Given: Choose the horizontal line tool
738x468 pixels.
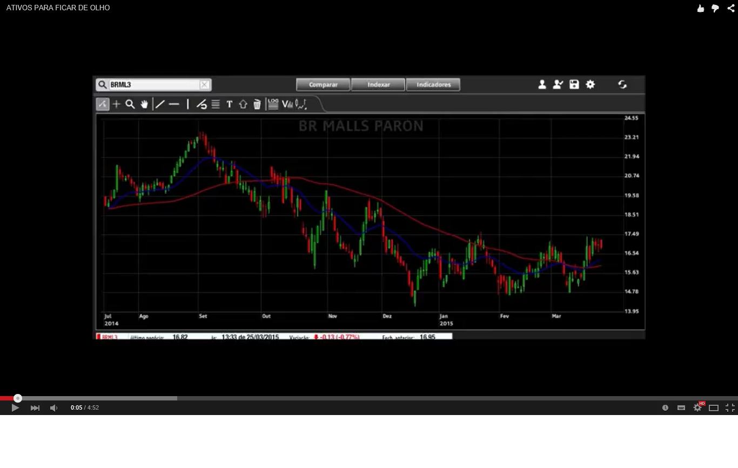Looking at the screenshot, I should [x=174, y=104].
